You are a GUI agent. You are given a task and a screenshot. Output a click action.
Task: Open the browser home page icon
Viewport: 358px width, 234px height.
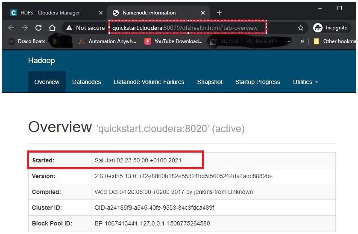52,28
